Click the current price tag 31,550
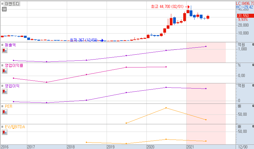This screenshot has width=254, height=149. (245, 16)
